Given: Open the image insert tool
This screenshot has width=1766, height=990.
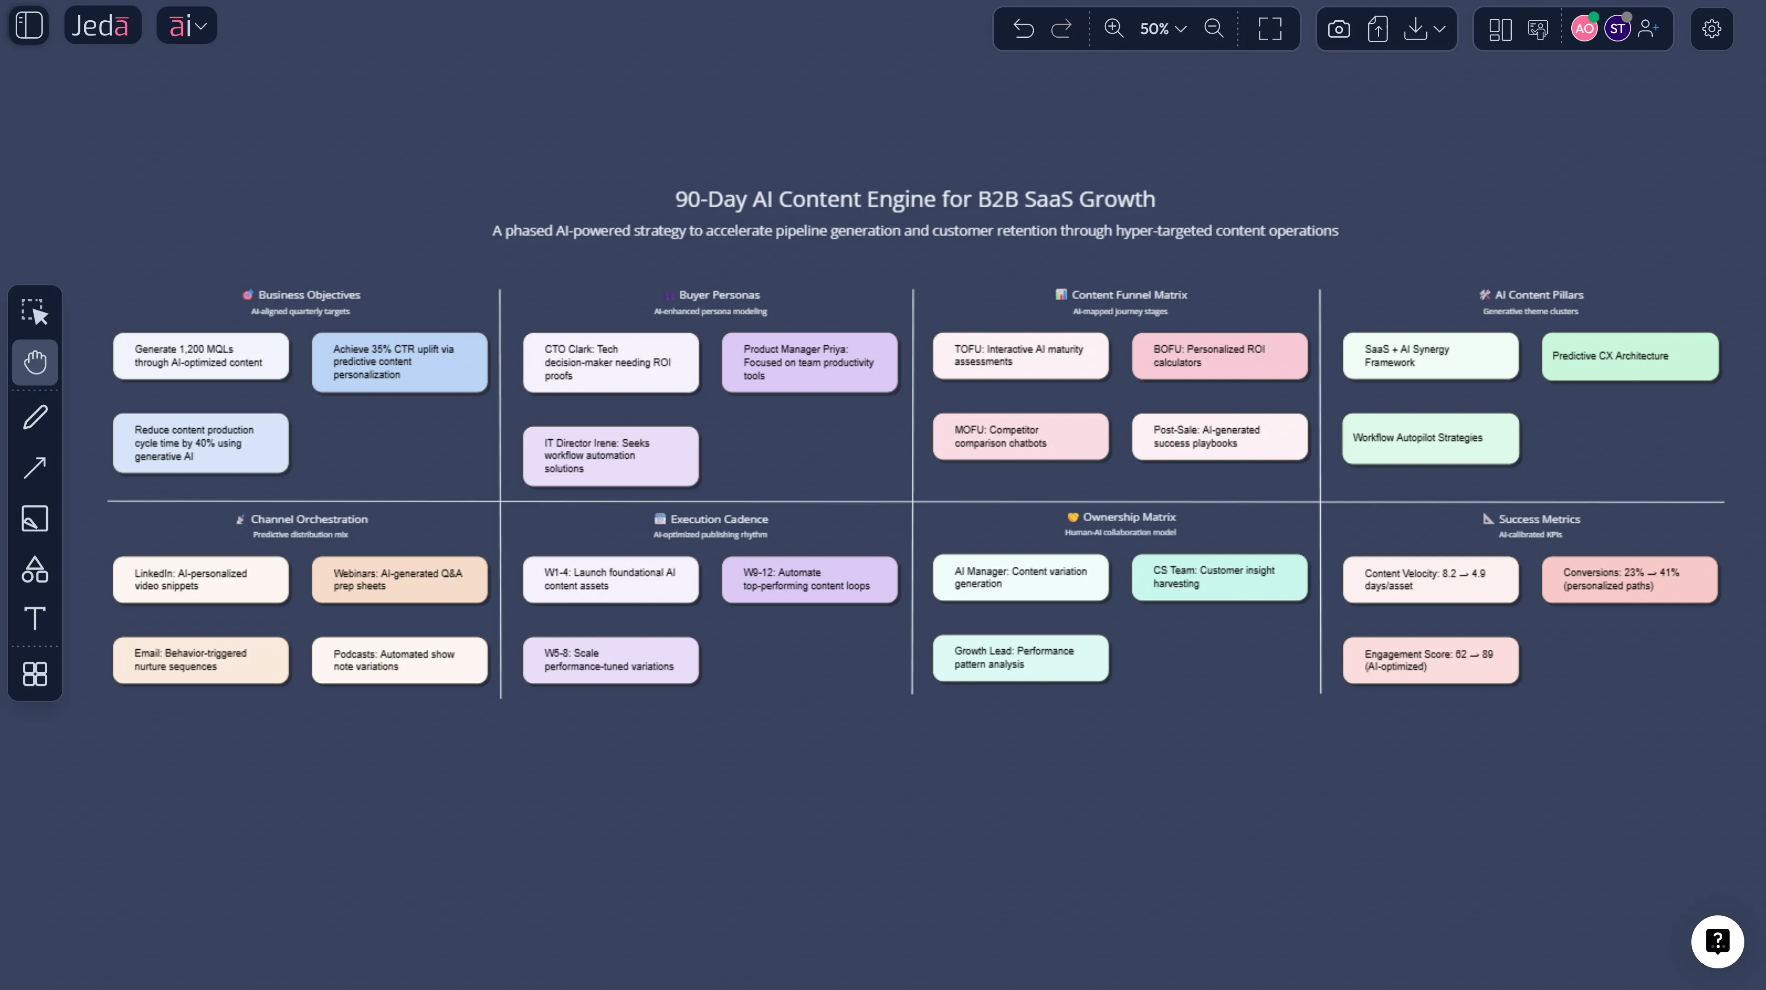Looking at the screenshot, I should (34, 518).
